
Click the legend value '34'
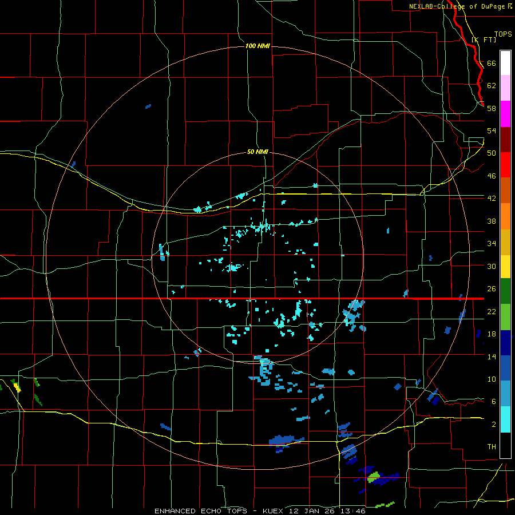tap(492, 243)
